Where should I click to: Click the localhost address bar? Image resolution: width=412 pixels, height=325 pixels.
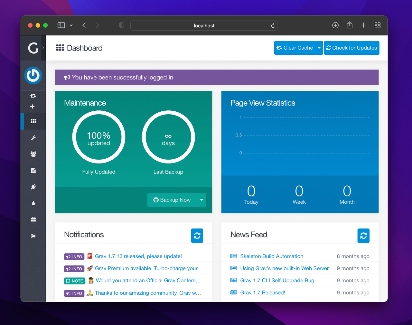(x=204, y=25)
